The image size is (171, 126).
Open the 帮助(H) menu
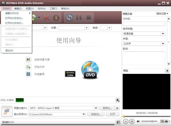coord(65,8)
